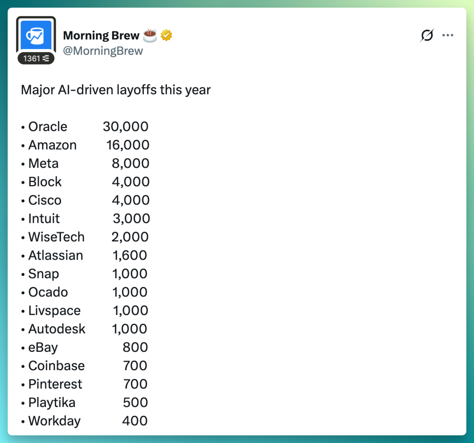
Task: Click the "400" value
Action: tap(135, 421)
